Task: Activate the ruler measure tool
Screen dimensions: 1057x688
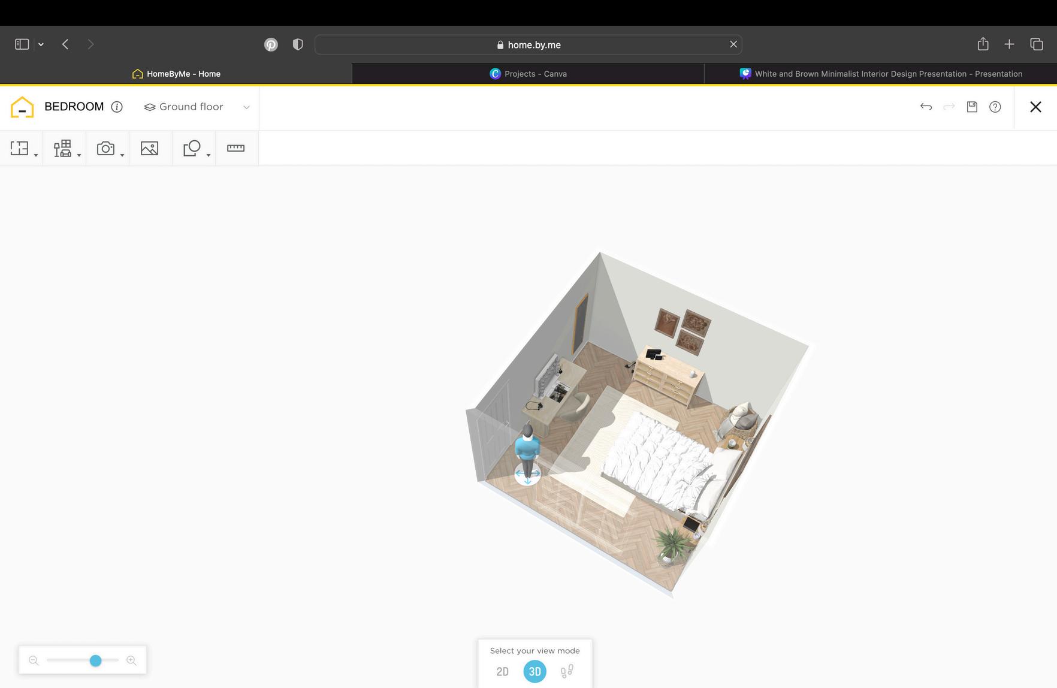Action: (x=235, y=148)
